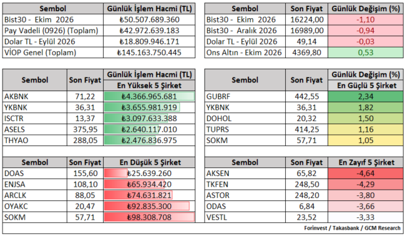
Task: Select the TUPRS 1,16 yellow cell
Action: click(366, 129)
